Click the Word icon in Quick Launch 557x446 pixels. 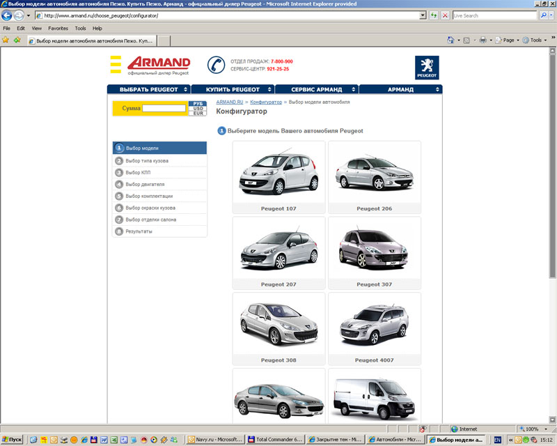click(104, 440)
